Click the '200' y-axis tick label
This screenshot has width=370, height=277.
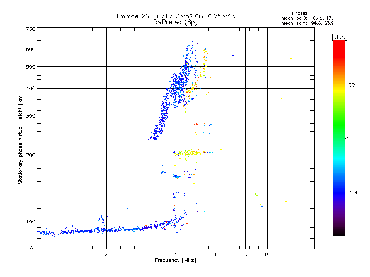(x=31, y=155)
